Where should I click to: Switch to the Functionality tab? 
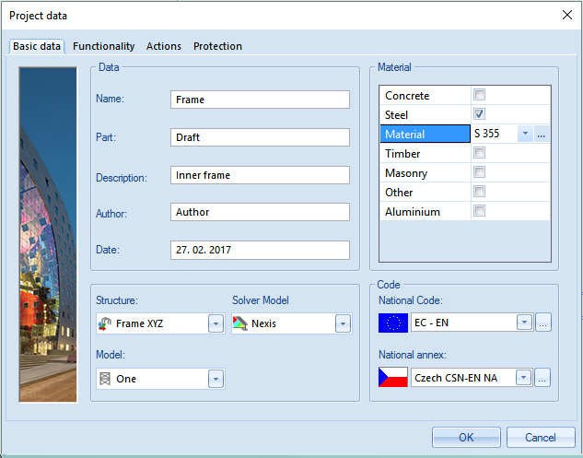point(103,46)
